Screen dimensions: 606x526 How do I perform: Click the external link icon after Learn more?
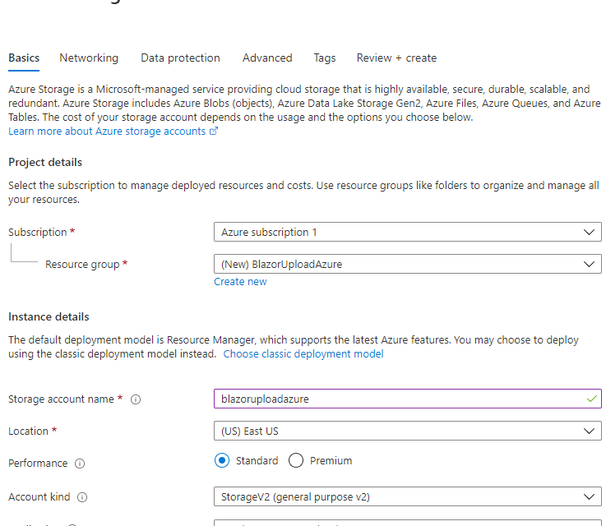[x=214, y=131]
